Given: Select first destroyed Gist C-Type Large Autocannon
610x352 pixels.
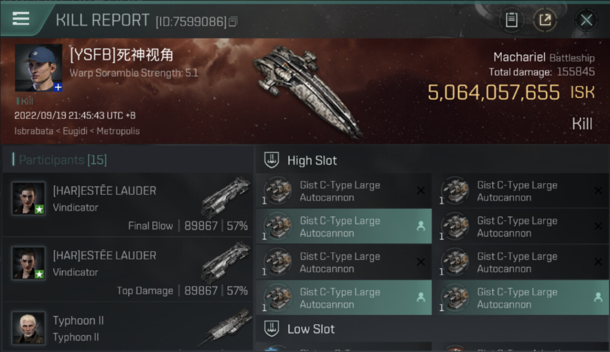Looking at the screenshot, I should (x=343, y=191).
